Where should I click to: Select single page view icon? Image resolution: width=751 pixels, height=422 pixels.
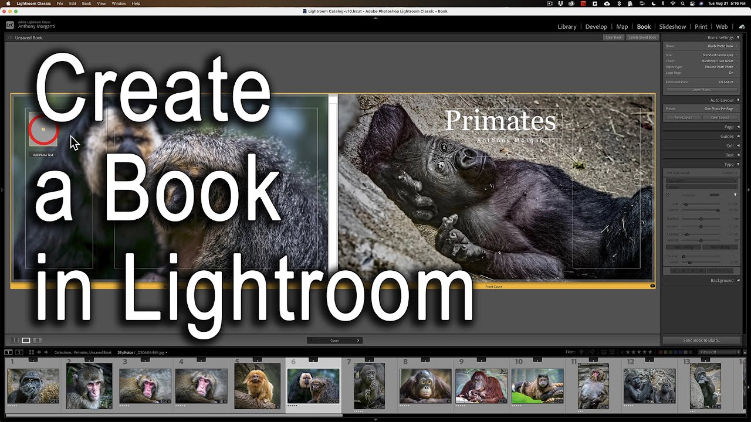(37, 340)
